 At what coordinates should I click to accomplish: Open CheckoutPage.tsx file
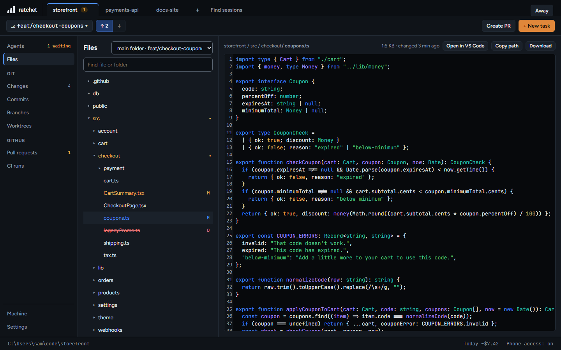tap(148, 206)
